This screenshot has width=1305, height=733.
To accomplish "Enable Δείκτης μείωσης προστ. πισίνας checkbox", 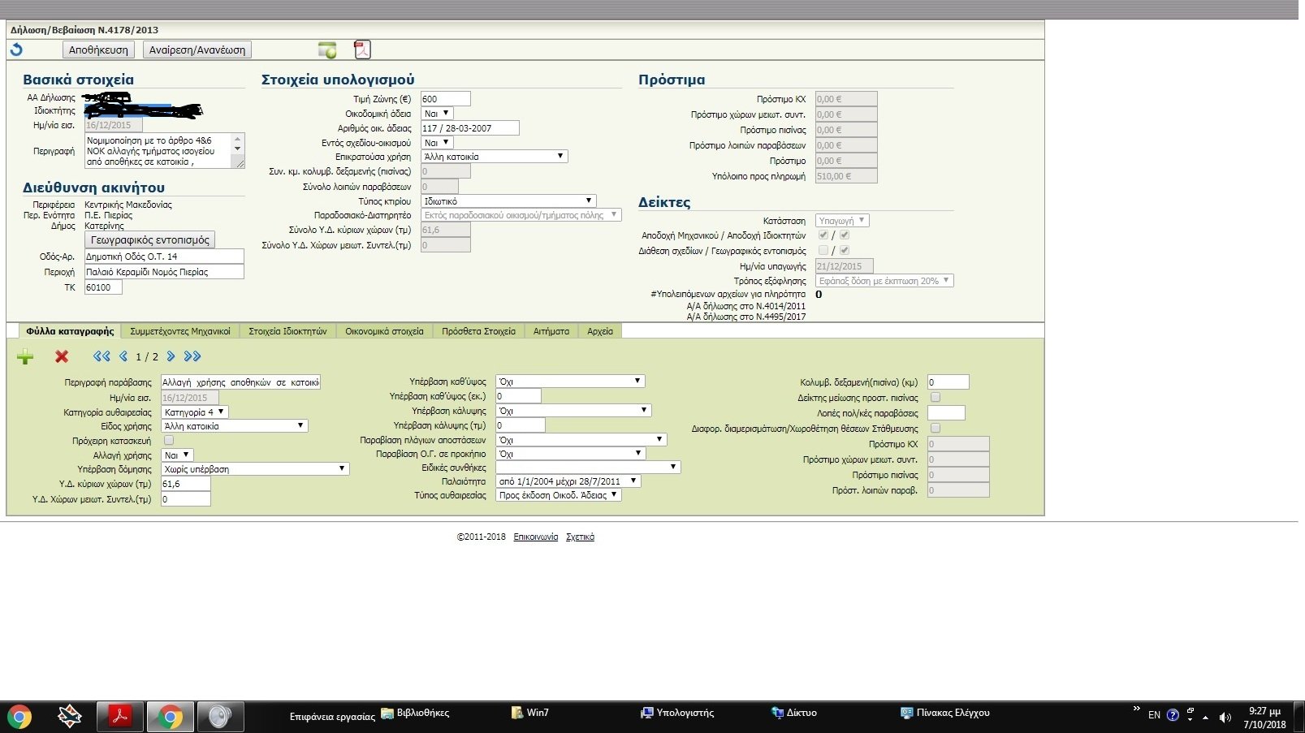I will (936, 398).
